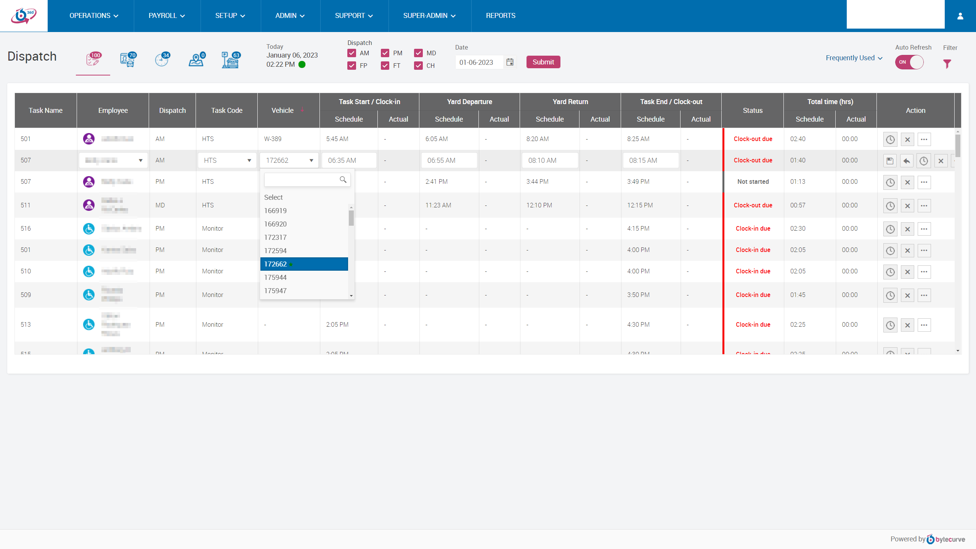Open the map location icon with 0 badge
The width and height of the screenshot is (976, 549).
point(196,60)
